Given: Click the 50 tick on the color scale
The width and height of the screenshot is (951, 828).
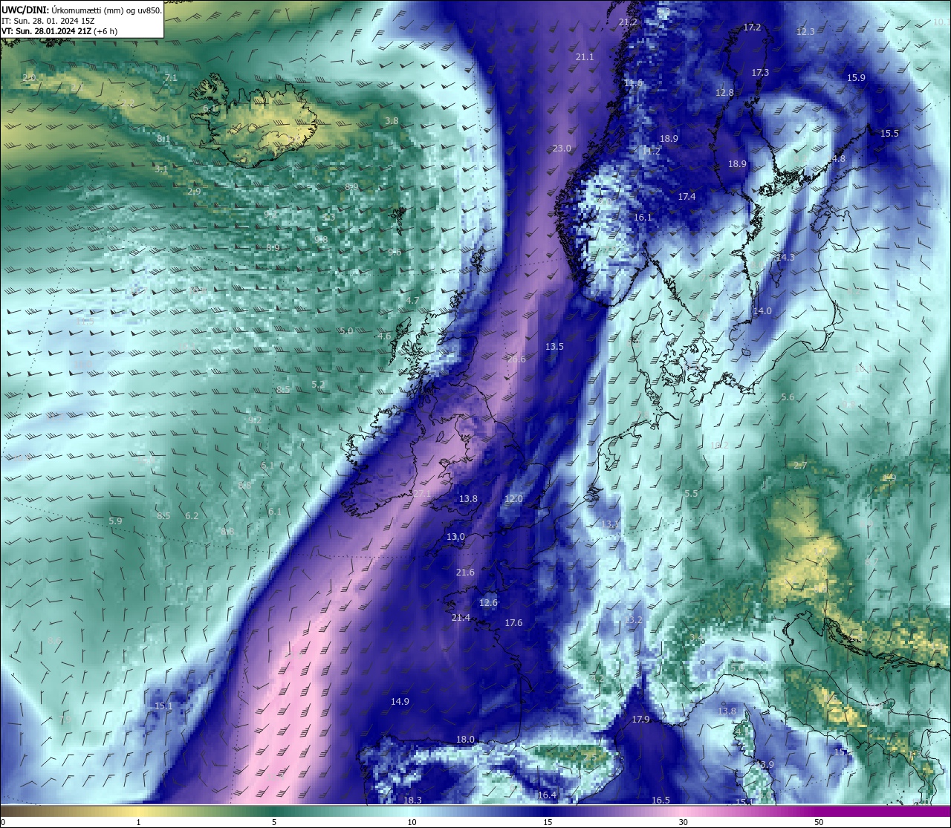Looking at the screenshot, I should point(819,821).
